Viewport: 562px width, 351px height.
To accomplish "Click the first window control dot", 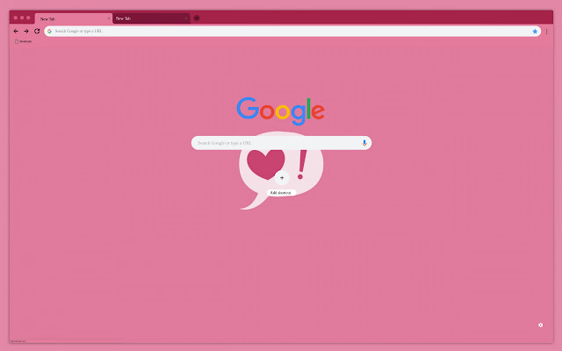I will click(16, 18).
